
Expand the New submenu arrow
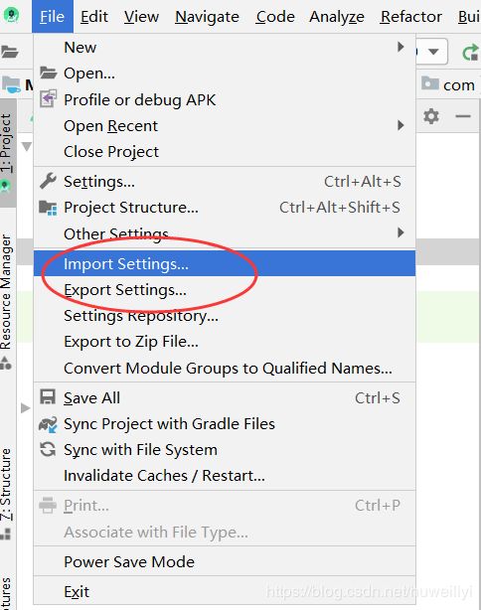pyautogui.click(x=401, y=47)
